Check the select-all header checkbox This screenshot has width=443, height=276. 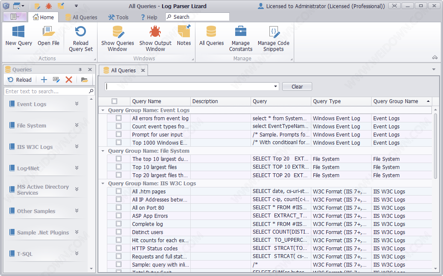[115, 101]
